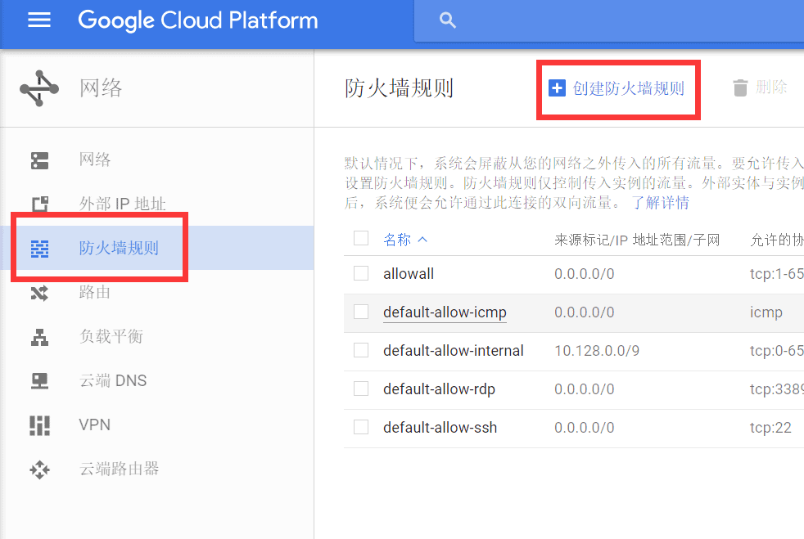This screenshot has width=804, height=539.
Task: Click the Google Cloud Platform title
Action: tap(198, 20)
